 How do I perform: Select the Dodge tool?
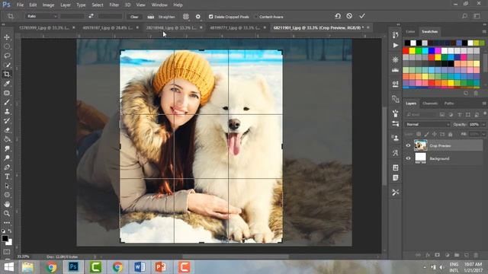(x=7, y=158)
